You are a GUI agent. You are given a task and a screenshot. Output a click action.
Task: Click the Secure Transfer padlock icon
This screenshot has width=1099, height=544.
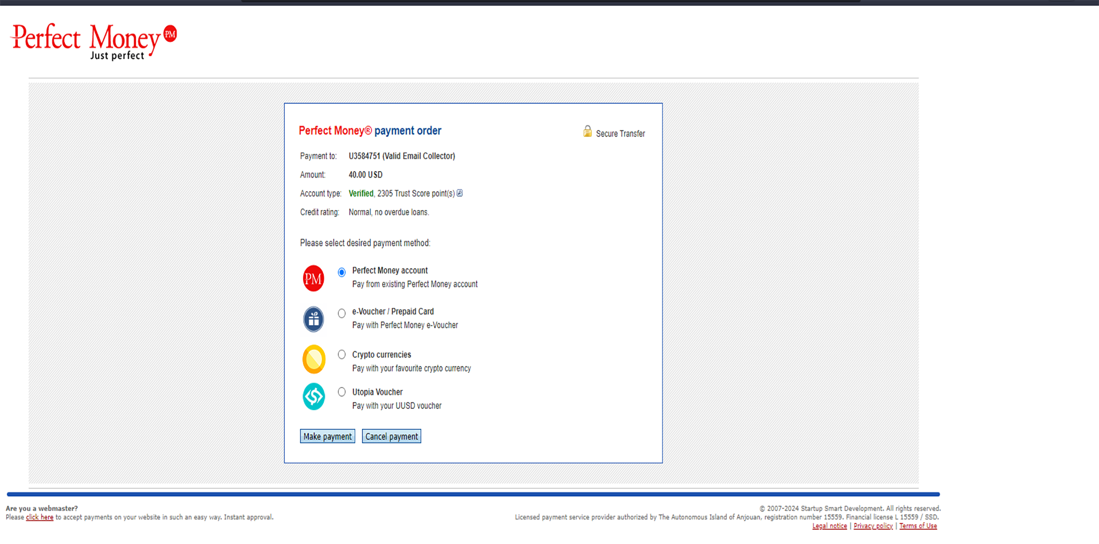587,132
